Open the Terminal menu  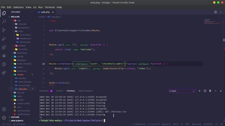click(x=50, y=7)
